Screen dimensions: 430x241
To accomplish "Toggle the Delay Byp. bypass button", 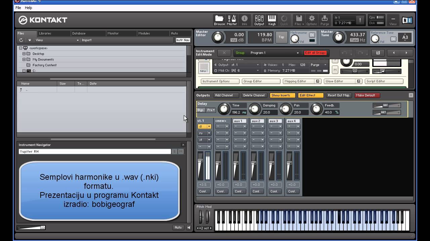I will (x=201, y=110).
